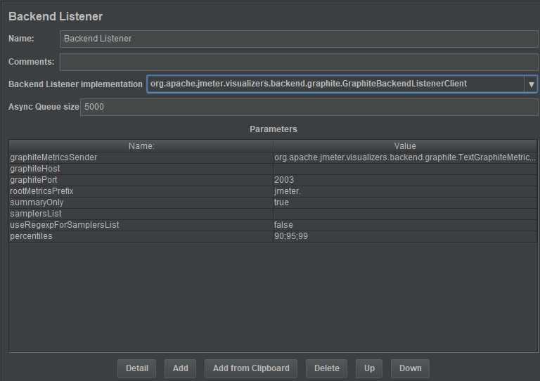Open Backend Listener implementation dropdown arrow
The image size is (540, 381).
pos(531,84)
